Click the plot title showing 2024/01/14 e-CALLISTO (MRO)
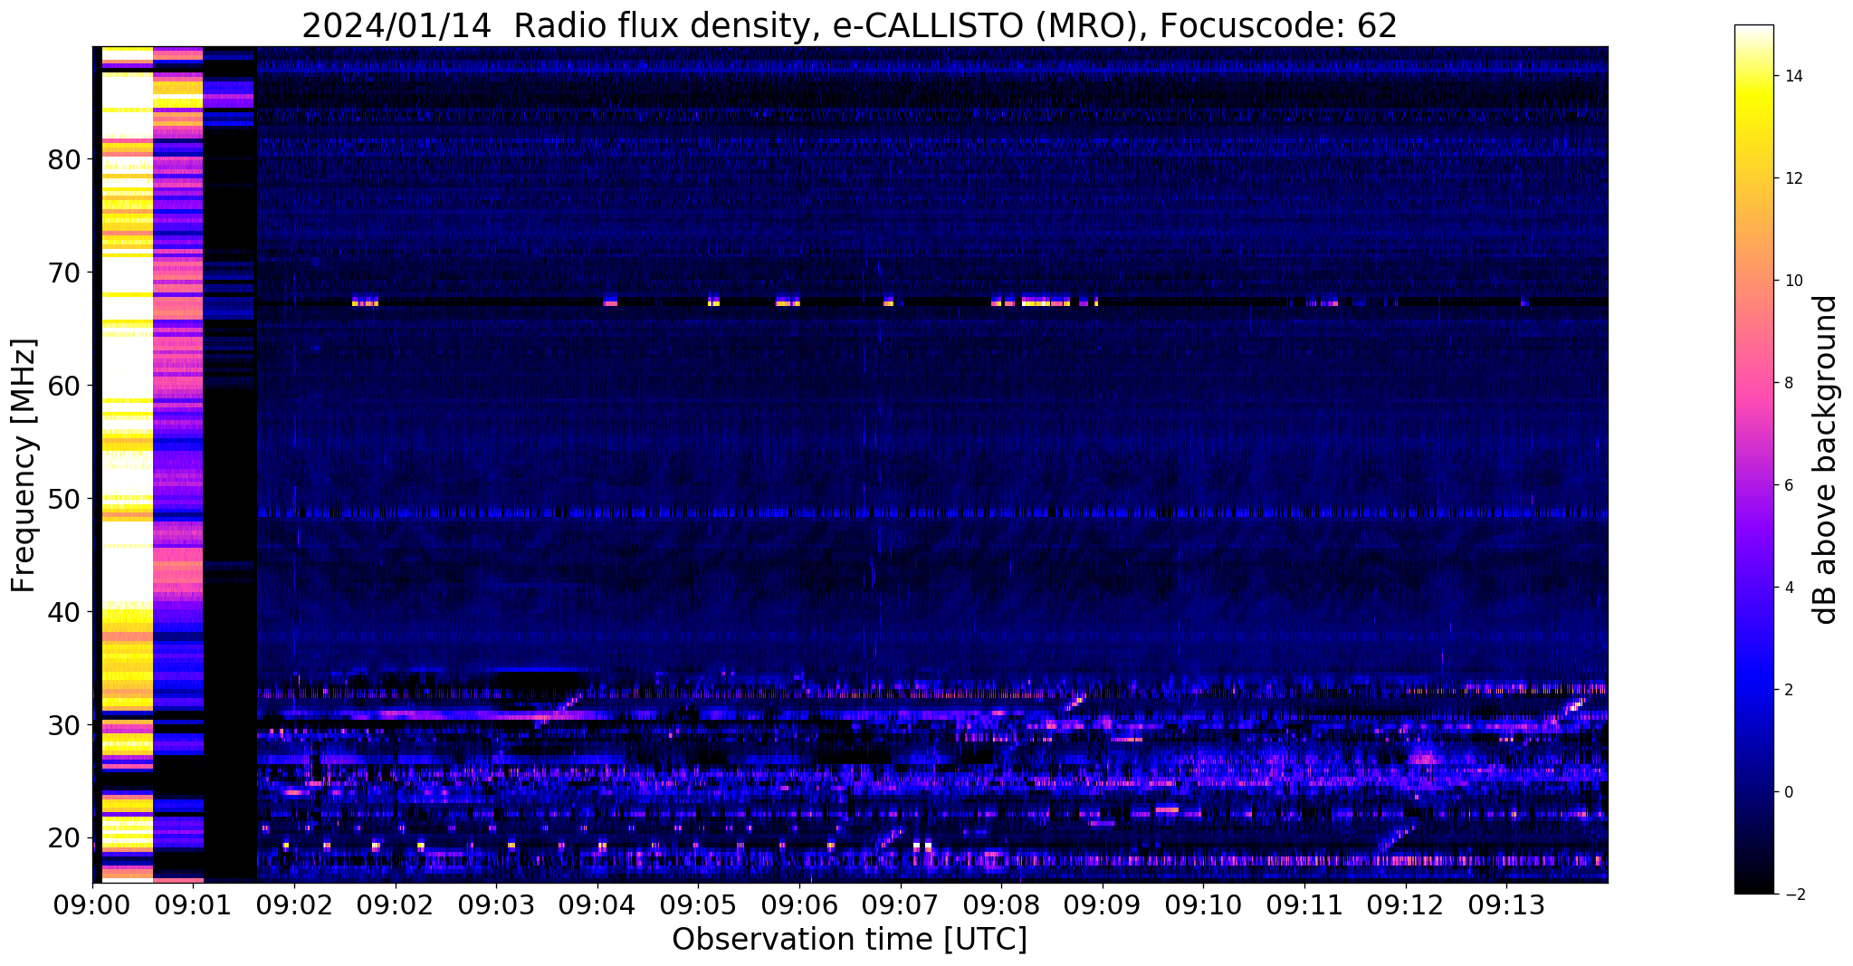 click(x=849, y=25)
